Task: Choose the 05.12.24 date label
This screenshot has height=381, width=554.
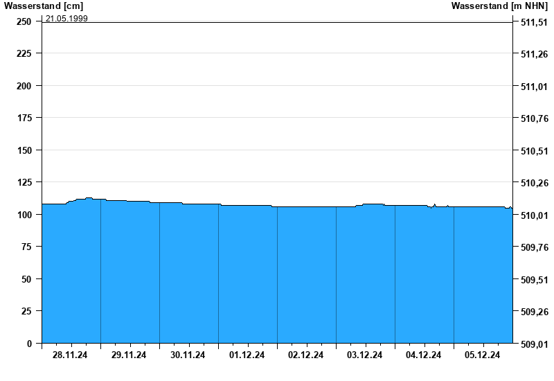Action: click(483, 355)
